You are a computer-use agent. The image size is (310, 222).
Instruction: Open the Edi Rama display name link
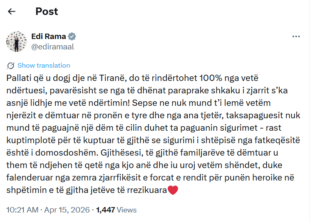[x=49, y=37]
